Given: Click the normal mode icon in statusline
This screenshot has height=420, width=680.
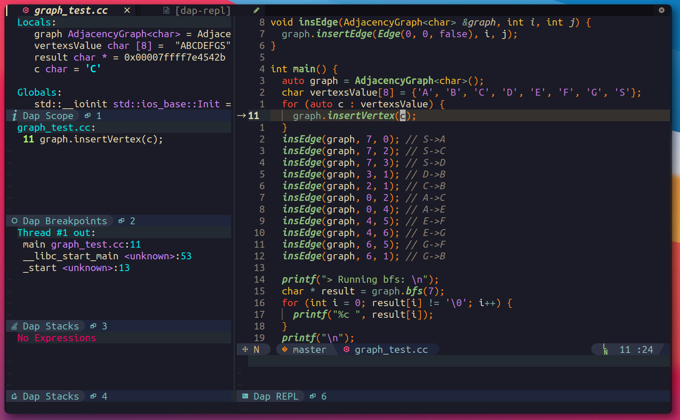Looking at the screenshot, I should 245,349.
